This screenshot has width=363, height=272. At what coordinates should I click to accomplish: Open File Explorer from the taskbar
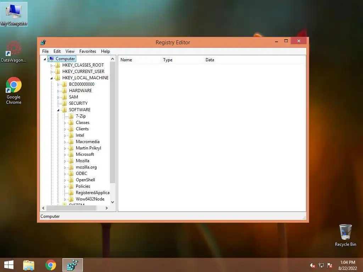[29, 265]
